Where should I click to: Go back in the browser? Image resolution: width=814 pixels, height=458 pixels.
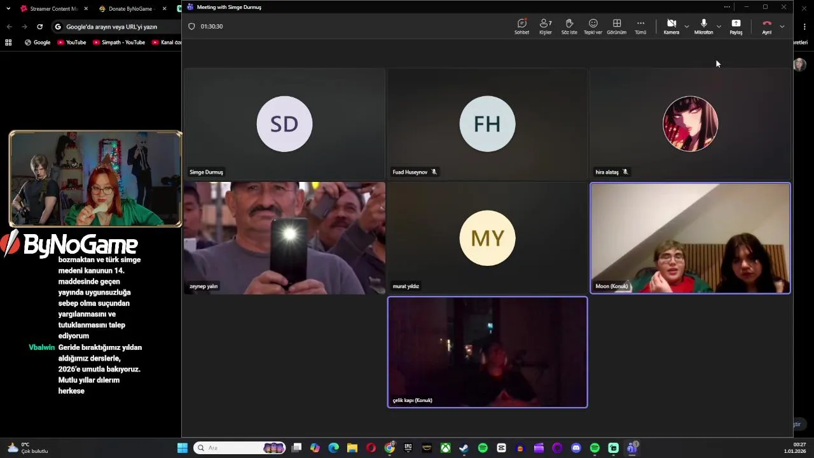9,27
